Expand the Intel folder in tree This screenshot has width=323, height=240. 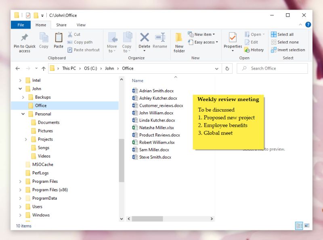coord(20,81)
